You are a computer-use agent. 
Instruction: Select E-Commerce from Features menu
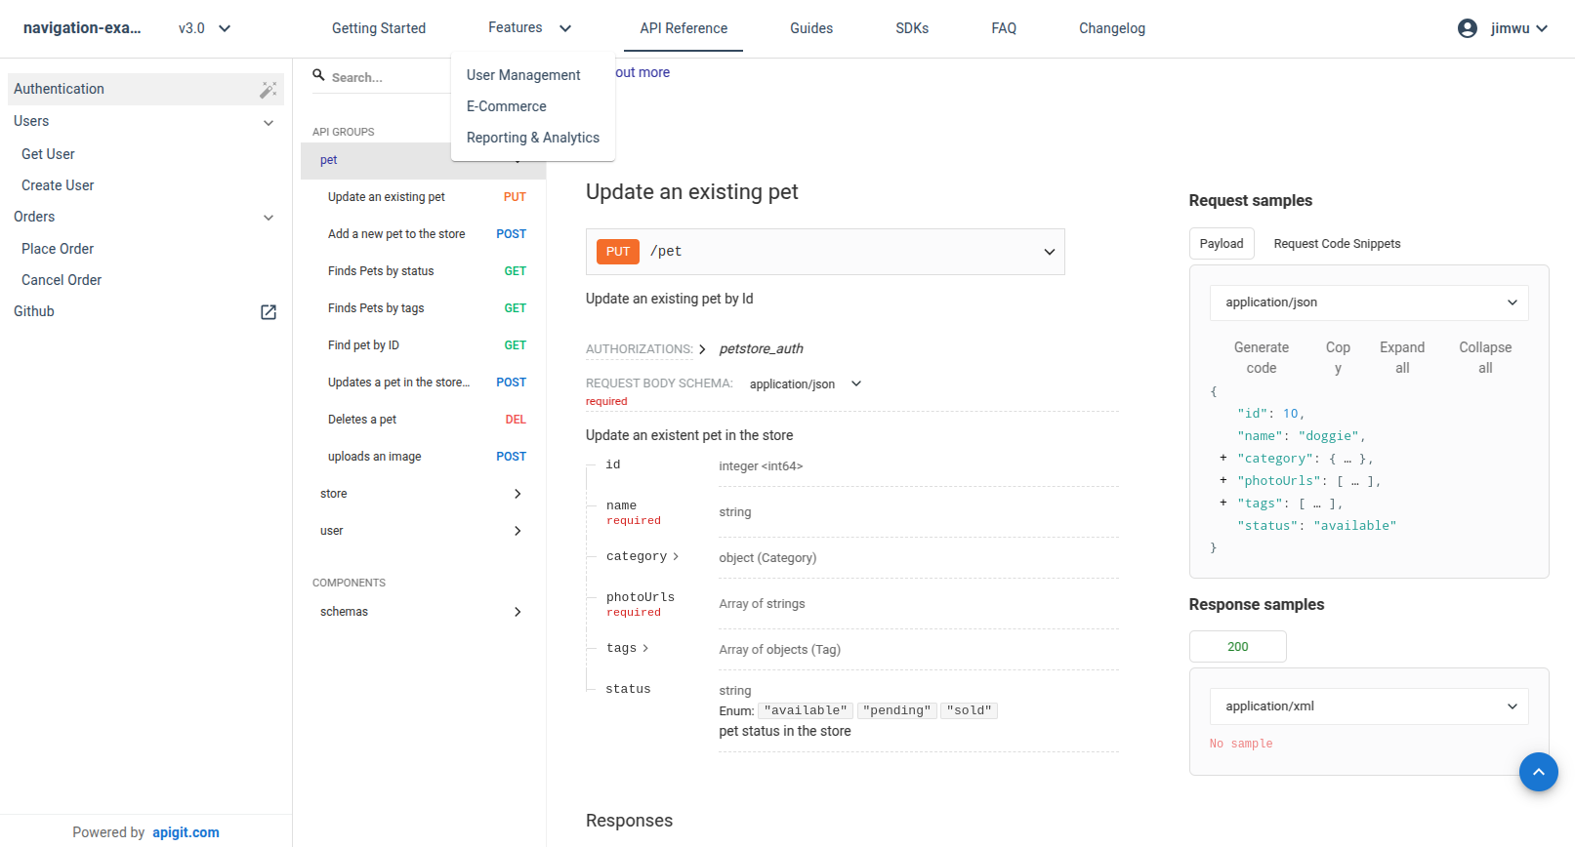pos(533,106)
